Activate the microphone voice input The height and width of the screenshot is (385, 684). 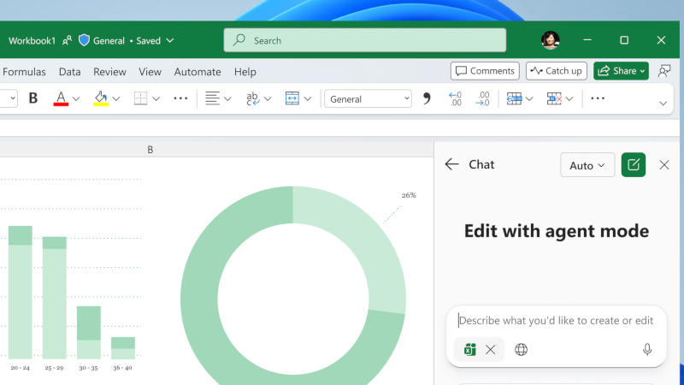647,349
